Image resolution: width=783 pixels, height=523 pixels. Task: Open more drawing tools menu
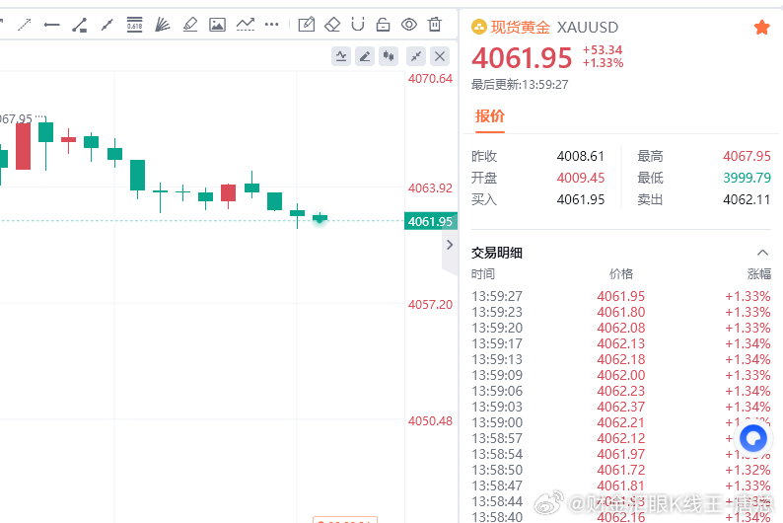[271, 24]
